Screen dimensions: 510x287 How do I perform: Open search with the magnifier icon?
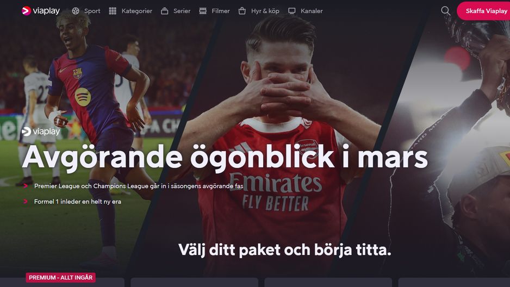pos(446,11)
